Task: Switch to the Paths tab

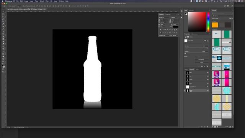Action: click(197, 69)
